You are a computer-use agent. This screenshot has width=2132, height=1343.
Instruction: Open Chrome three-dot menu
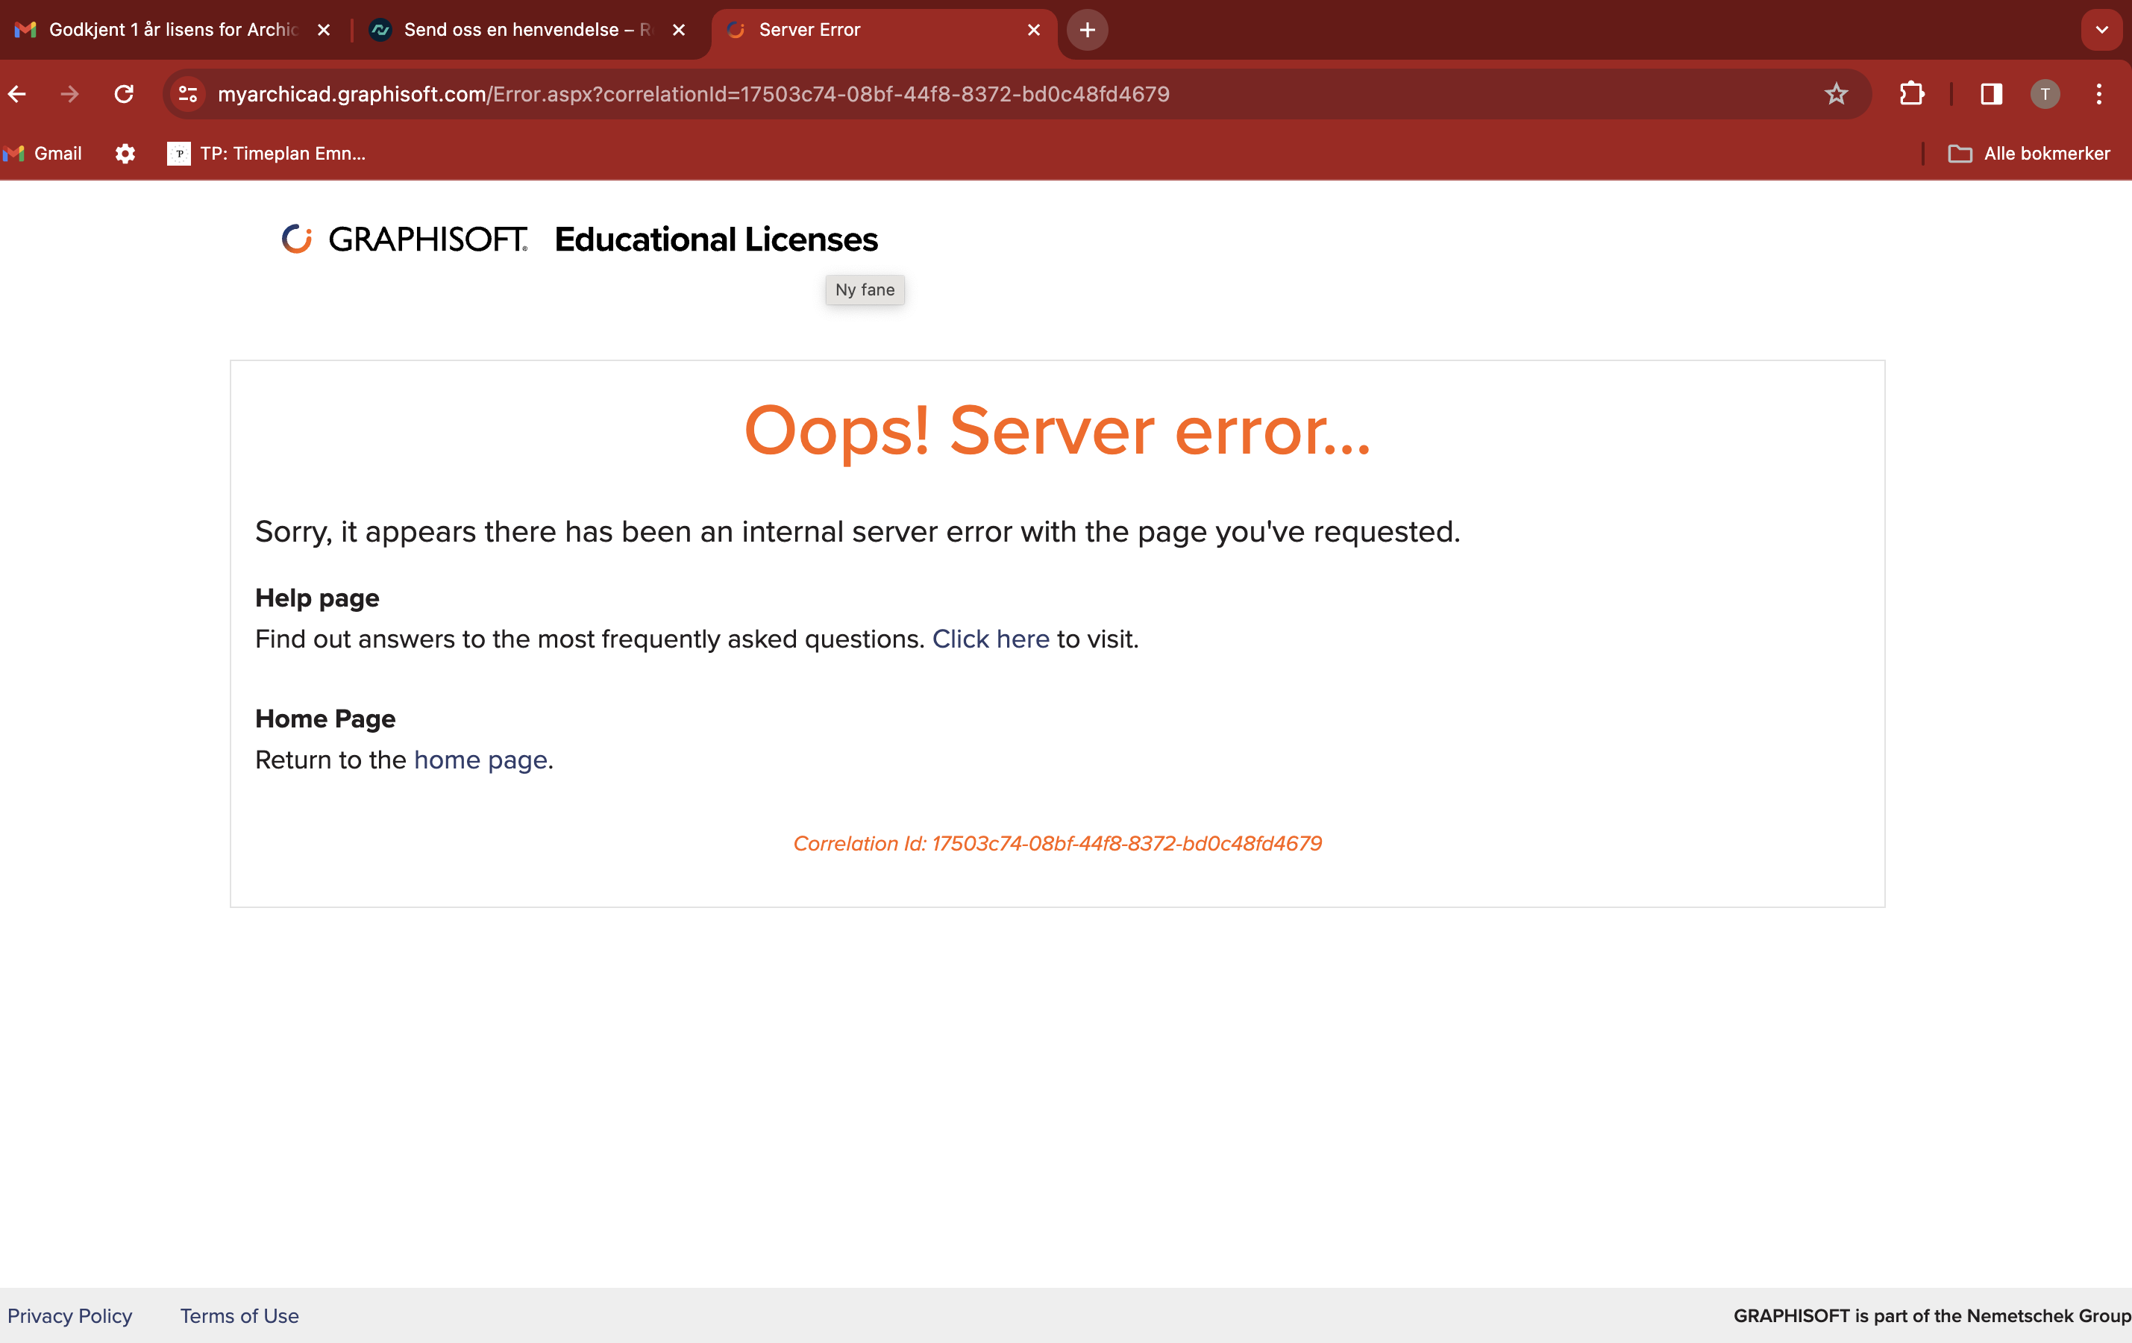(x=2098, y=94)
